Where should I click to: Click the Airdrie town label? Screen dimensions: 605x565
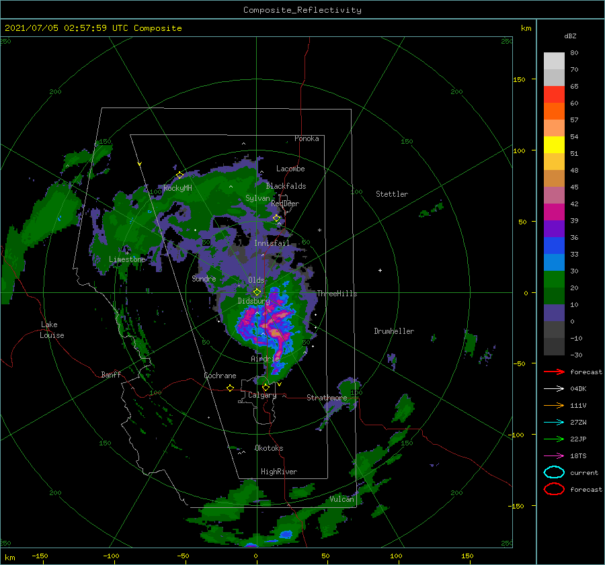[265, 359]
